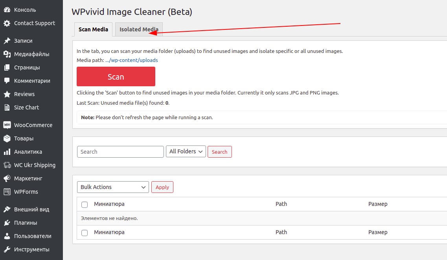Click the Страницы pages icon
The height and width of the screenshot is (260, 447).
[x=7, y=67]
